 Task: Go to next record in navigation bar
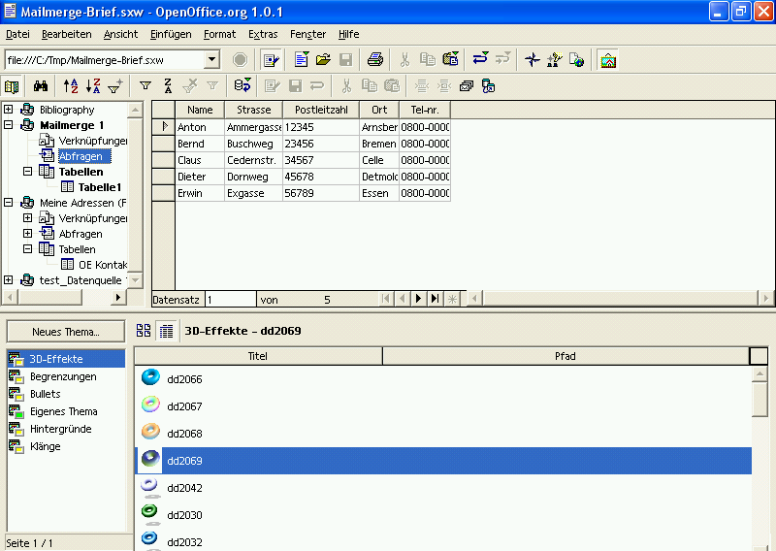pyautogui.click(x=418, y=300)
